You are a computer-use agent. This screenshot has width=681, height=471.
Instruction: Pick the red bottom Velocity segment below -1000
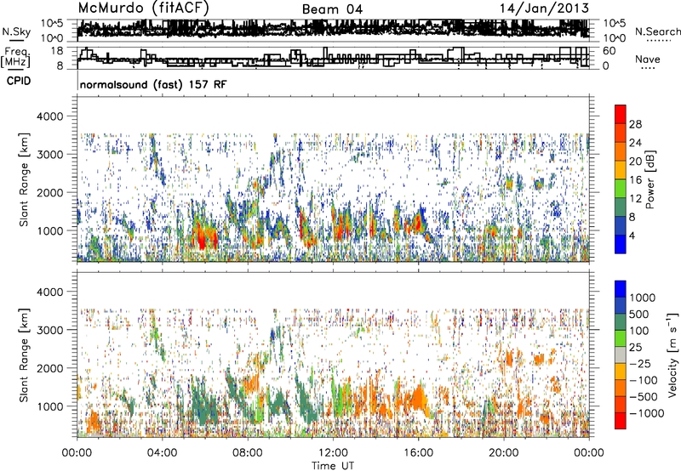(621, 421)
